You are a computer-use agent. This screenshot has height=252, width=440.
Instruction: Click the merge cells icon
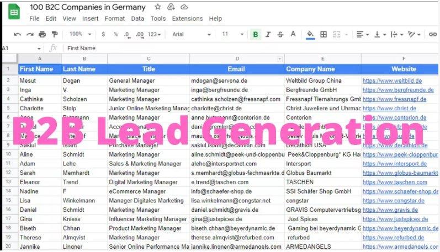pos(336,34)
